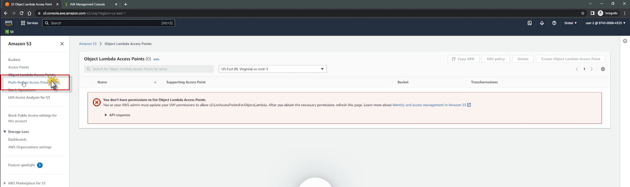Toggle browser side panel icon

pyautogui.click(x=592, y=13)
